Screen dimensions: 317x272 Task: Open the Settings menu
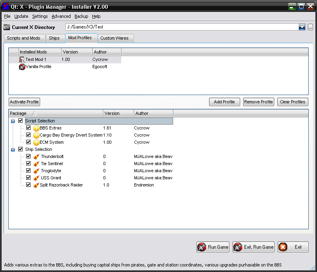click(40, 16)
